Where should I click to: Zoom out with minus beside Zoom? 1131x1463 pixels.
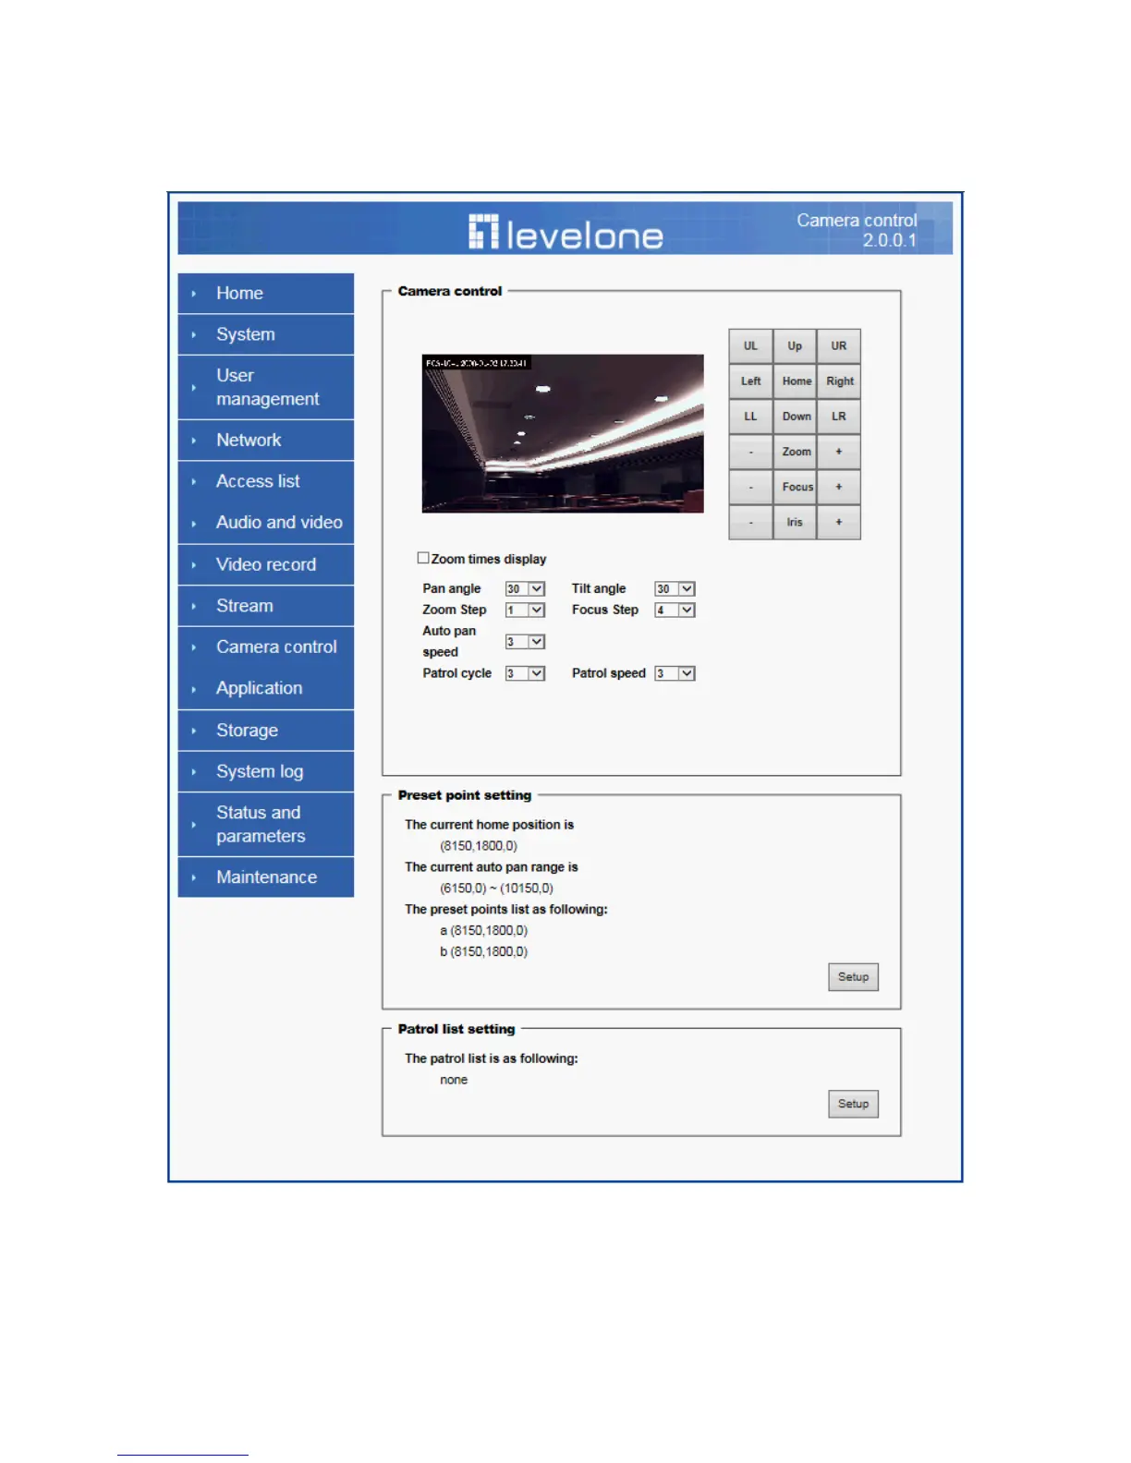click(x=750, y=452)
